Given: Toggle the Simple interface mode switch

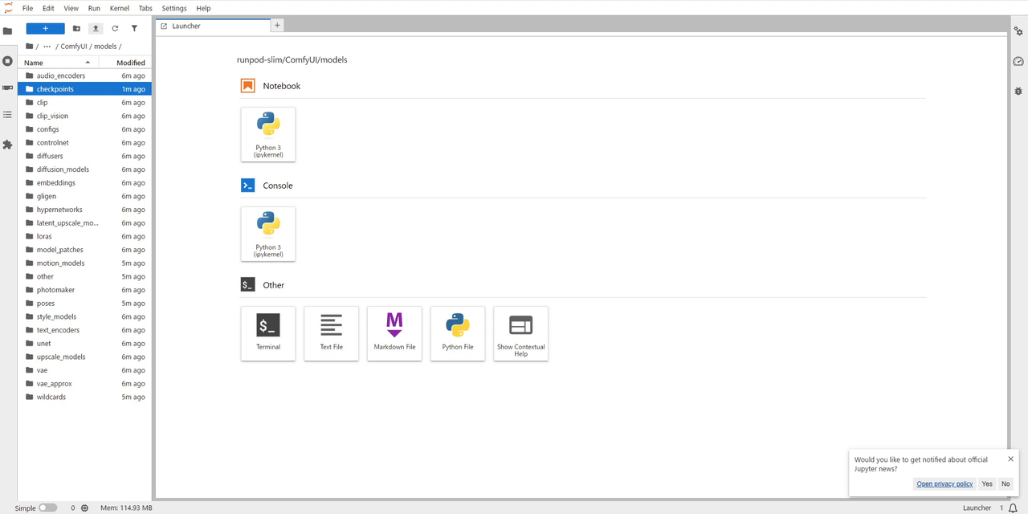Looking at the screenshot, I should point(47,508).
